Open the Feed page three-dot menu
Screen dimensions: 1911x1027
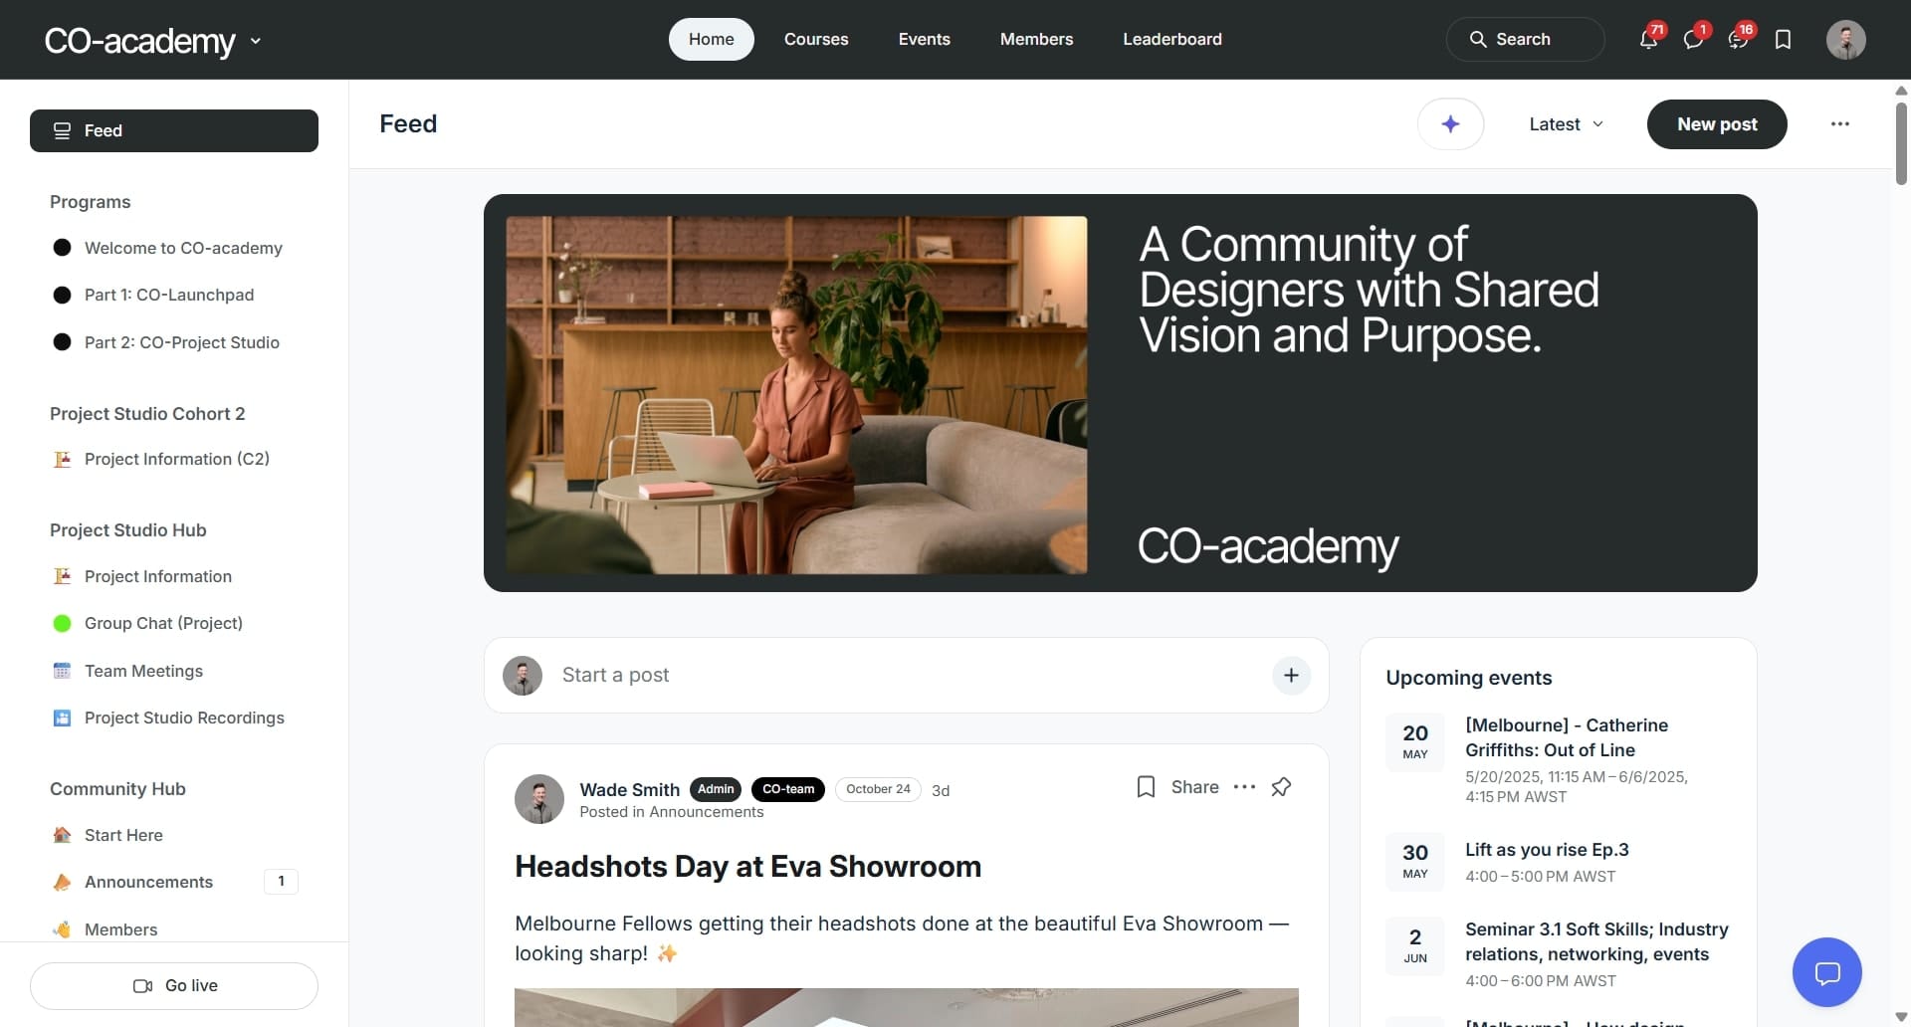pos(1839,124)
